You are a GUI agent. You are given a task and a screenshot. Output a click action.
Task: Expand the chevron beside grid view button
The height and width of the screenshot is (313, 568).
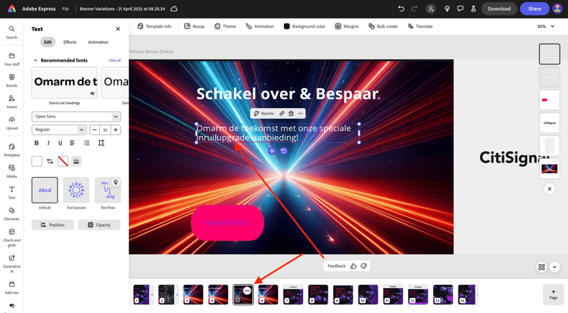point(554,267)
